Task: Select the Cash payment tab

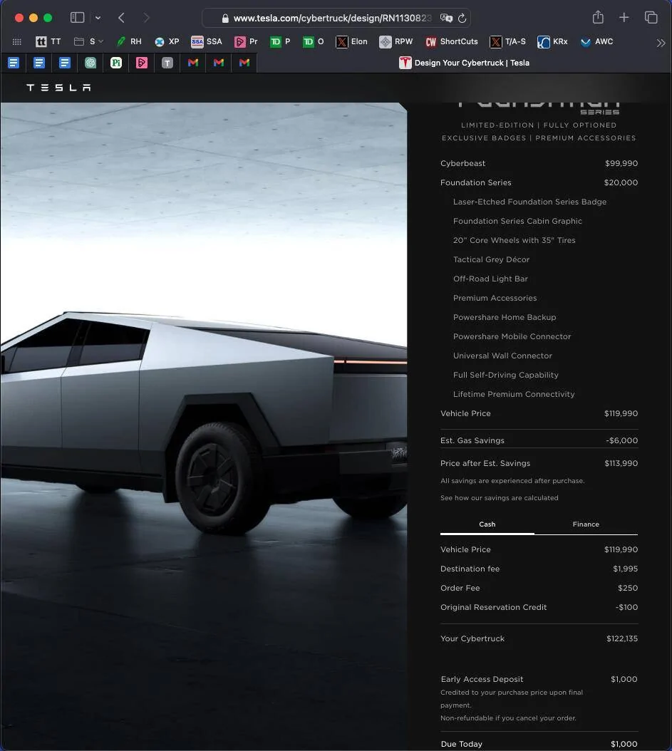Action: click(487, 524)
